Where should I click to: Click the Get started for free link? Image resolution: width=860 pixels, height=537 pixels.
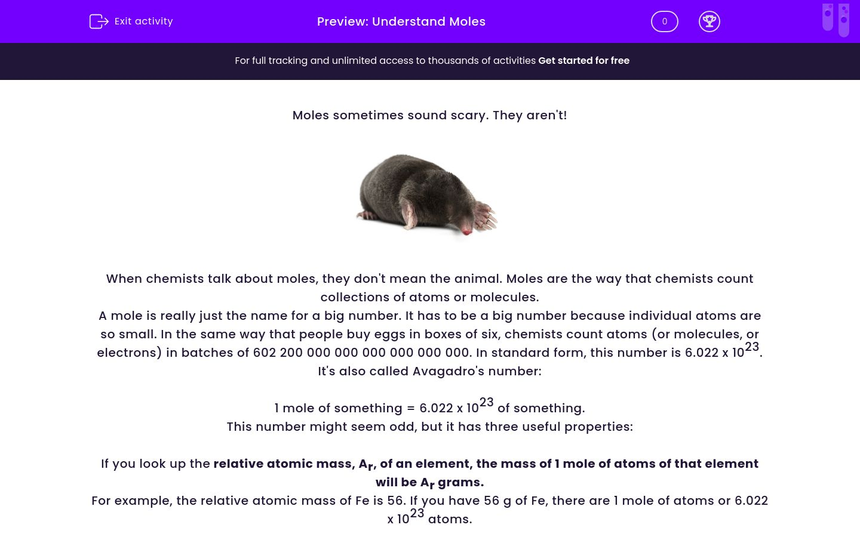(x=583, y=60)
